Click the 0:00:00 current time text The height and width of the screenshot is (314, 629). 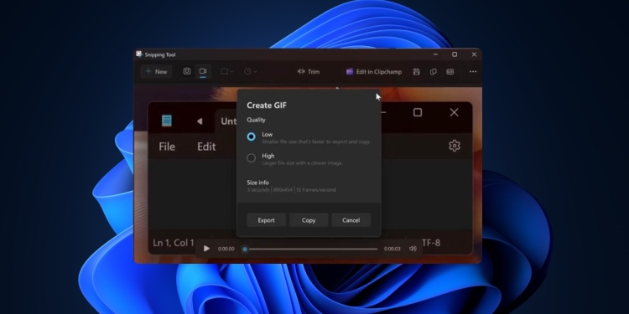[226, 249]
